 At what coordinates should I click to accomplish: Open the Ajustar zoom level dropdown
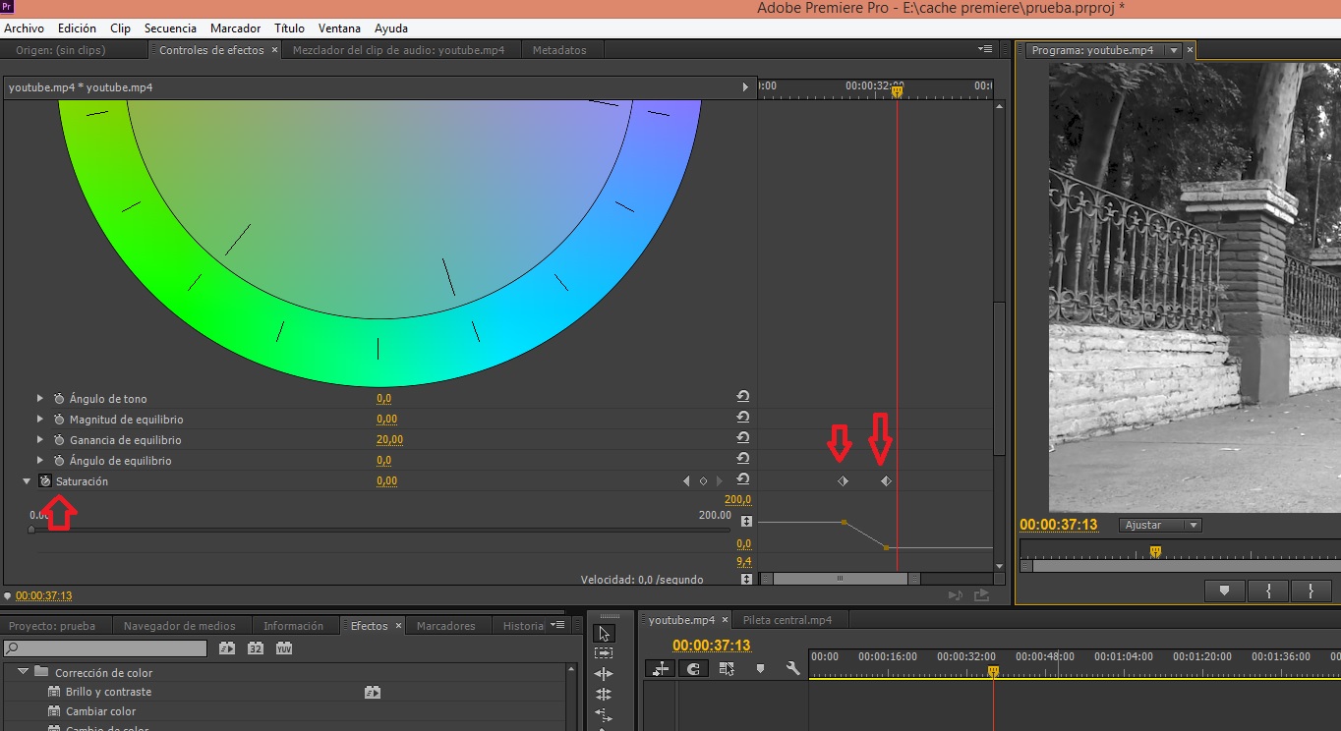1160,526
